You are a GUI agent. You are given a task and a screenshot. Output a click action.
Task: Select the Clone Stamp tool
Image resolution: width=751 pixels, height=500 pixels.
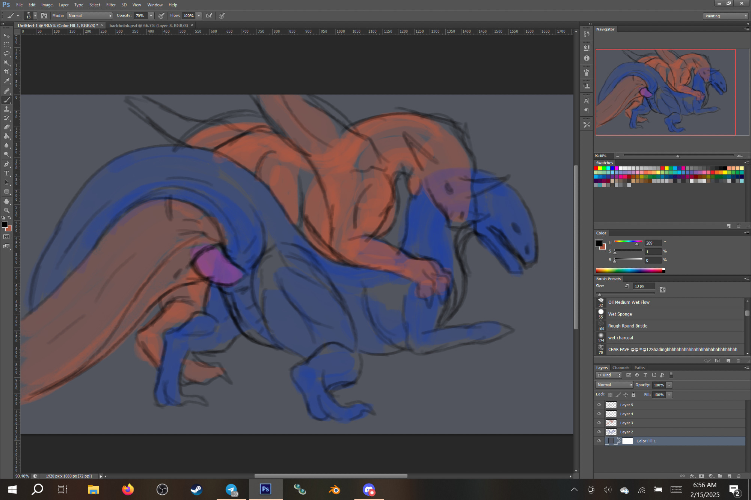coord(7,109)
